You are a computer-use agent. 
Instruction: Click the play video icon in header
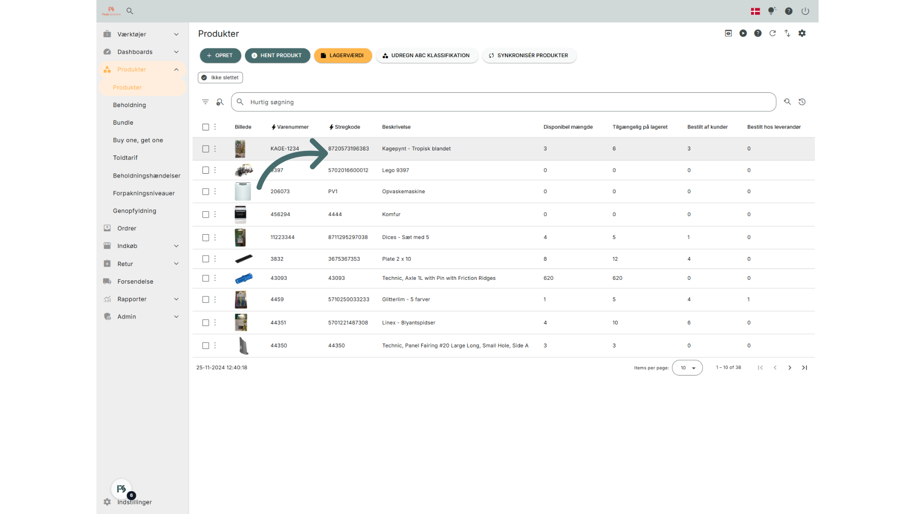click(743, 33)
